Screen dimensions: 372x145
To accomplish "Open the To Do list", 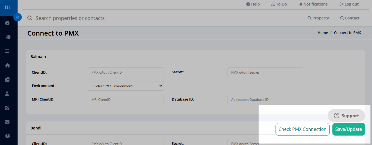I will pos(279,4).
